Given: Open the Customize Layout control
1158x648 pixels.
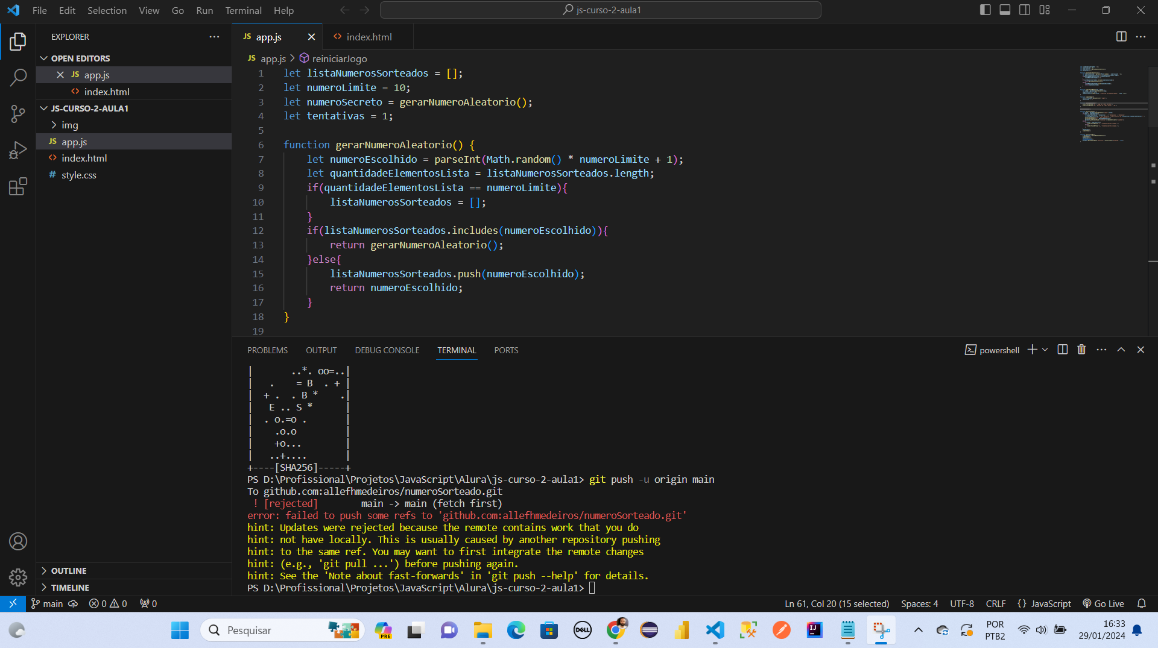Looking at the screenshot, I should pos(1045,10).
